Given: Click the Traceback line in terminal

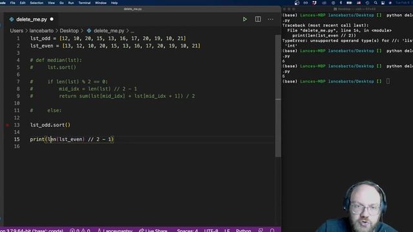Looking at the screenshot, I should [x=325, y=26].
